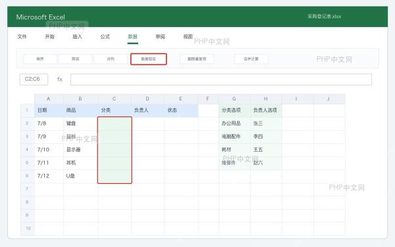The width and height of the screenshot is (395, 247).
Task: Select the 王五 cell
Action: pyautogui.click(x=266, y=150)
